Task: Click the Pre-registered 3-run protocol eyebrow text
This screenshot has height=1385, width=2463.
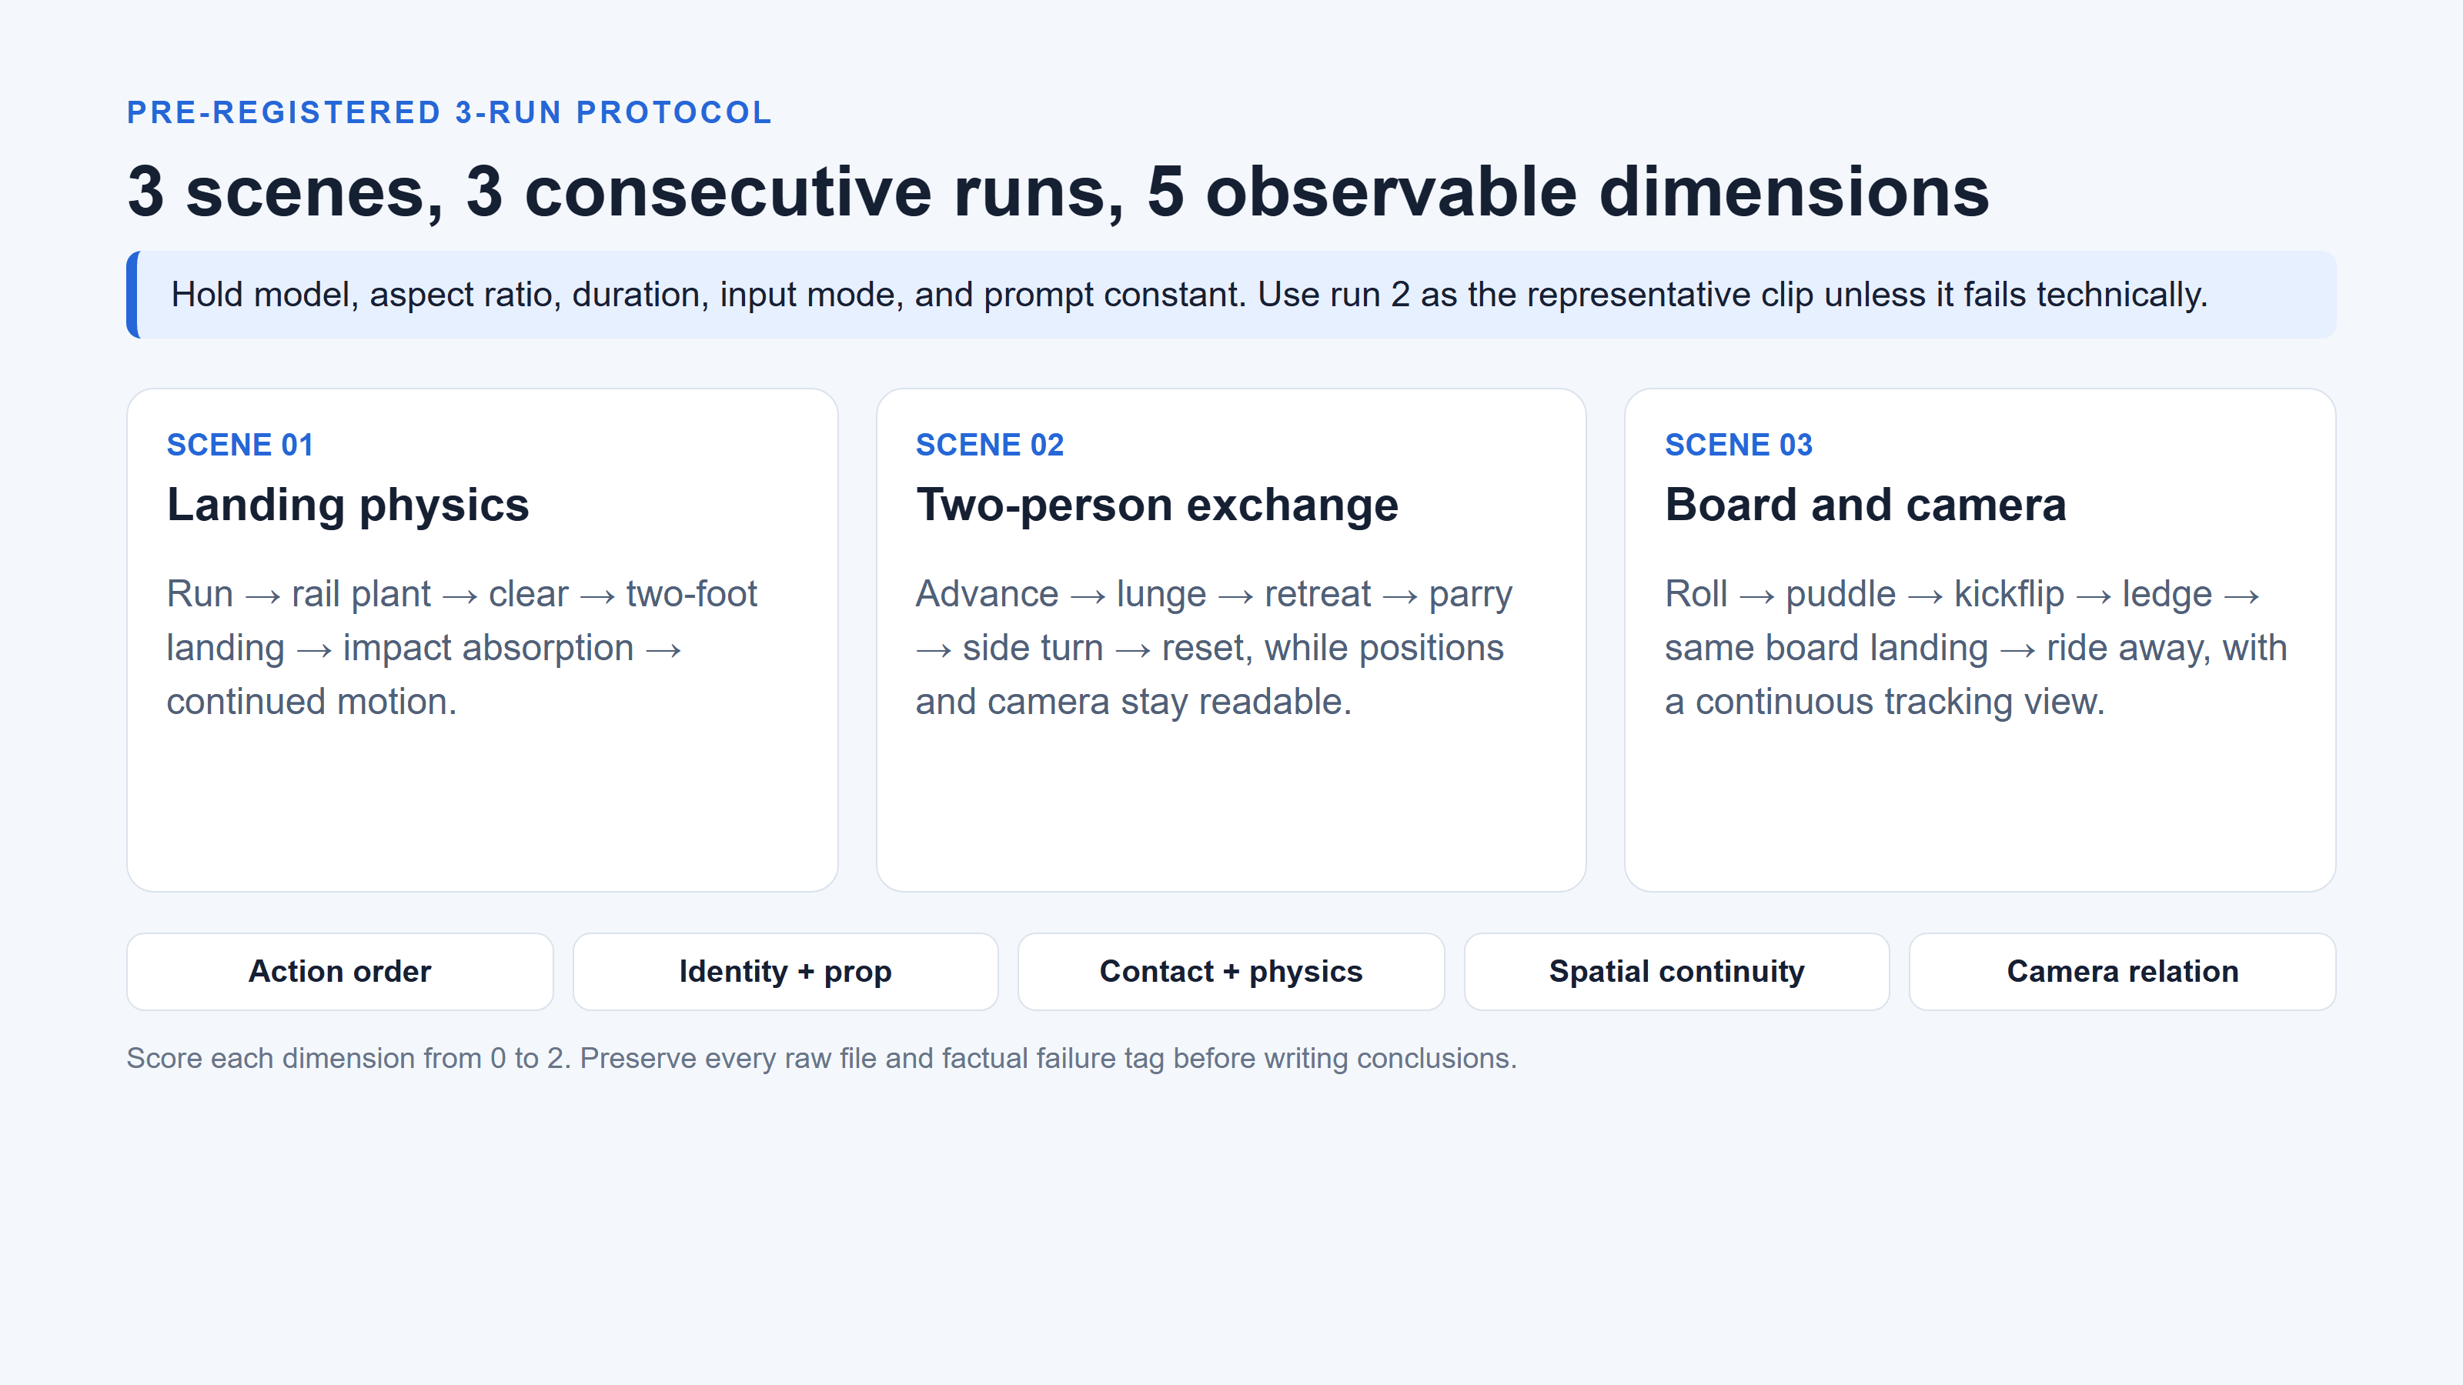Action: pos(449,113)
